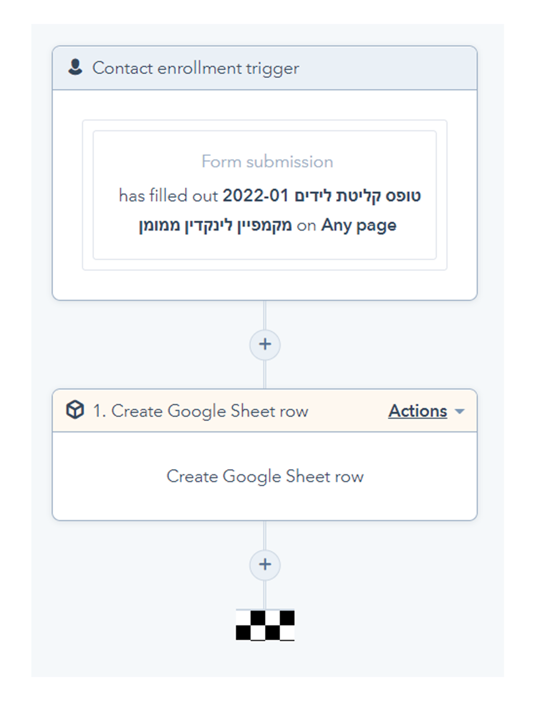Click the step title 1. Create Google Sheet row
Image resolution: width=535 pixels, height=701 pixels.
(x=200, y=411)
